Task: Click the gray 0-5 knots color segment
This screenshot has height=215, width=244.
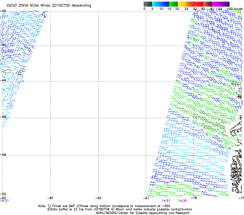Action: point(148,4)
